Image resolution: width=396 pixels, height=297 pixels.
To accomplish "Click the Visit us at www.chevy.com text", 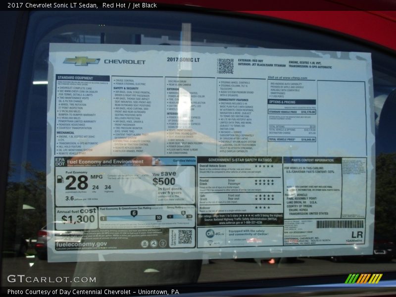I will pyautogui.click(x=288, y=78).
